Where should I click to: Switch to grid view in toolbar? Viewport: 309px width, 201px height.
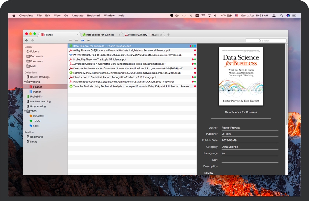pos(70,41)
